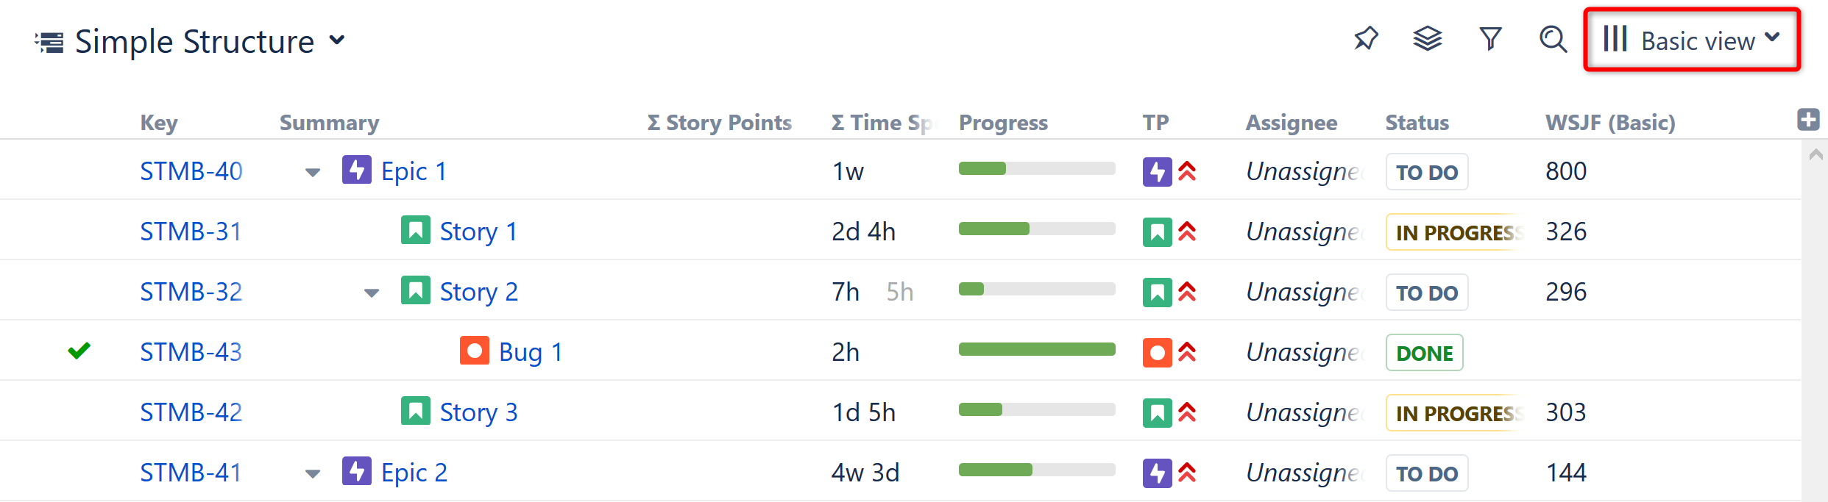The width and height of the screenshot is (1828, 502).
Task: Click the Epic 1 lightning type icon
Action: (357, 171)
